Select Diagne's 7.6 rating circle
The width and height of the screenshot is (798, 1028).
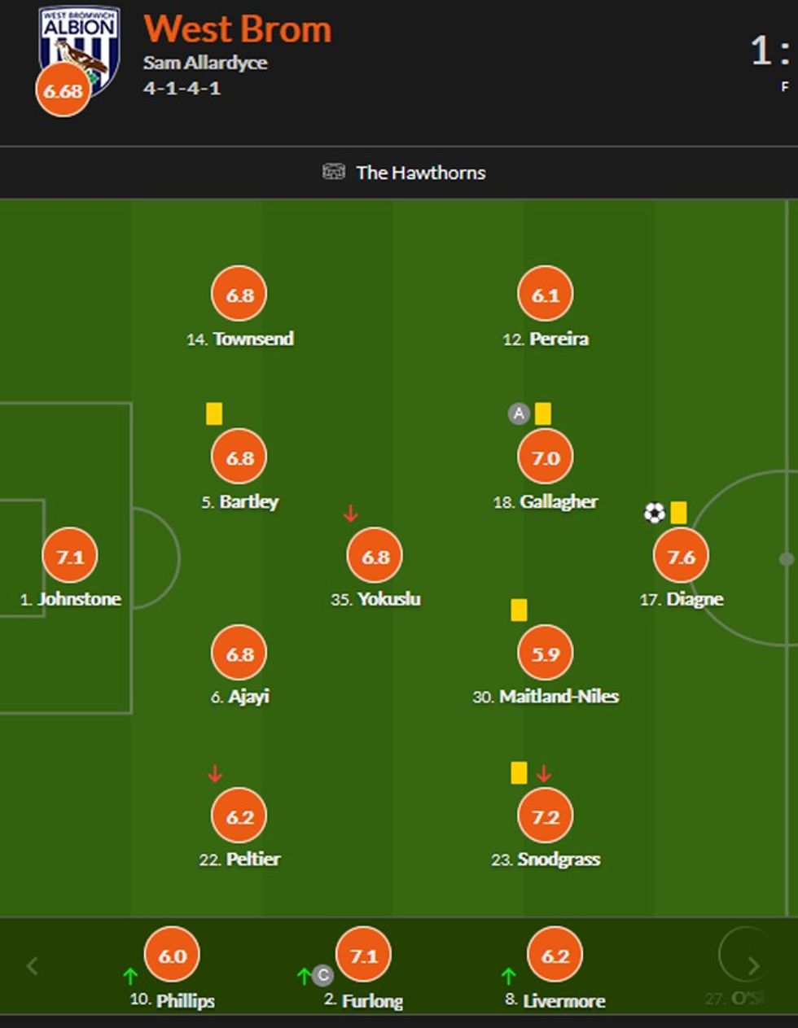click(x=682, y=557)
